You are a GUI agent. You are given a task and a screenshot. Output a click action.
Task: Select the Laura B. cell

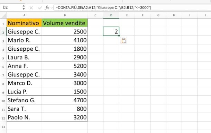24,57
